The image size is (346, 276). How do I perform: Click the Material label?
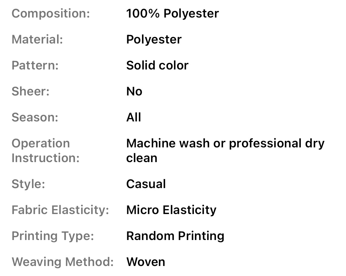(37, 39)
